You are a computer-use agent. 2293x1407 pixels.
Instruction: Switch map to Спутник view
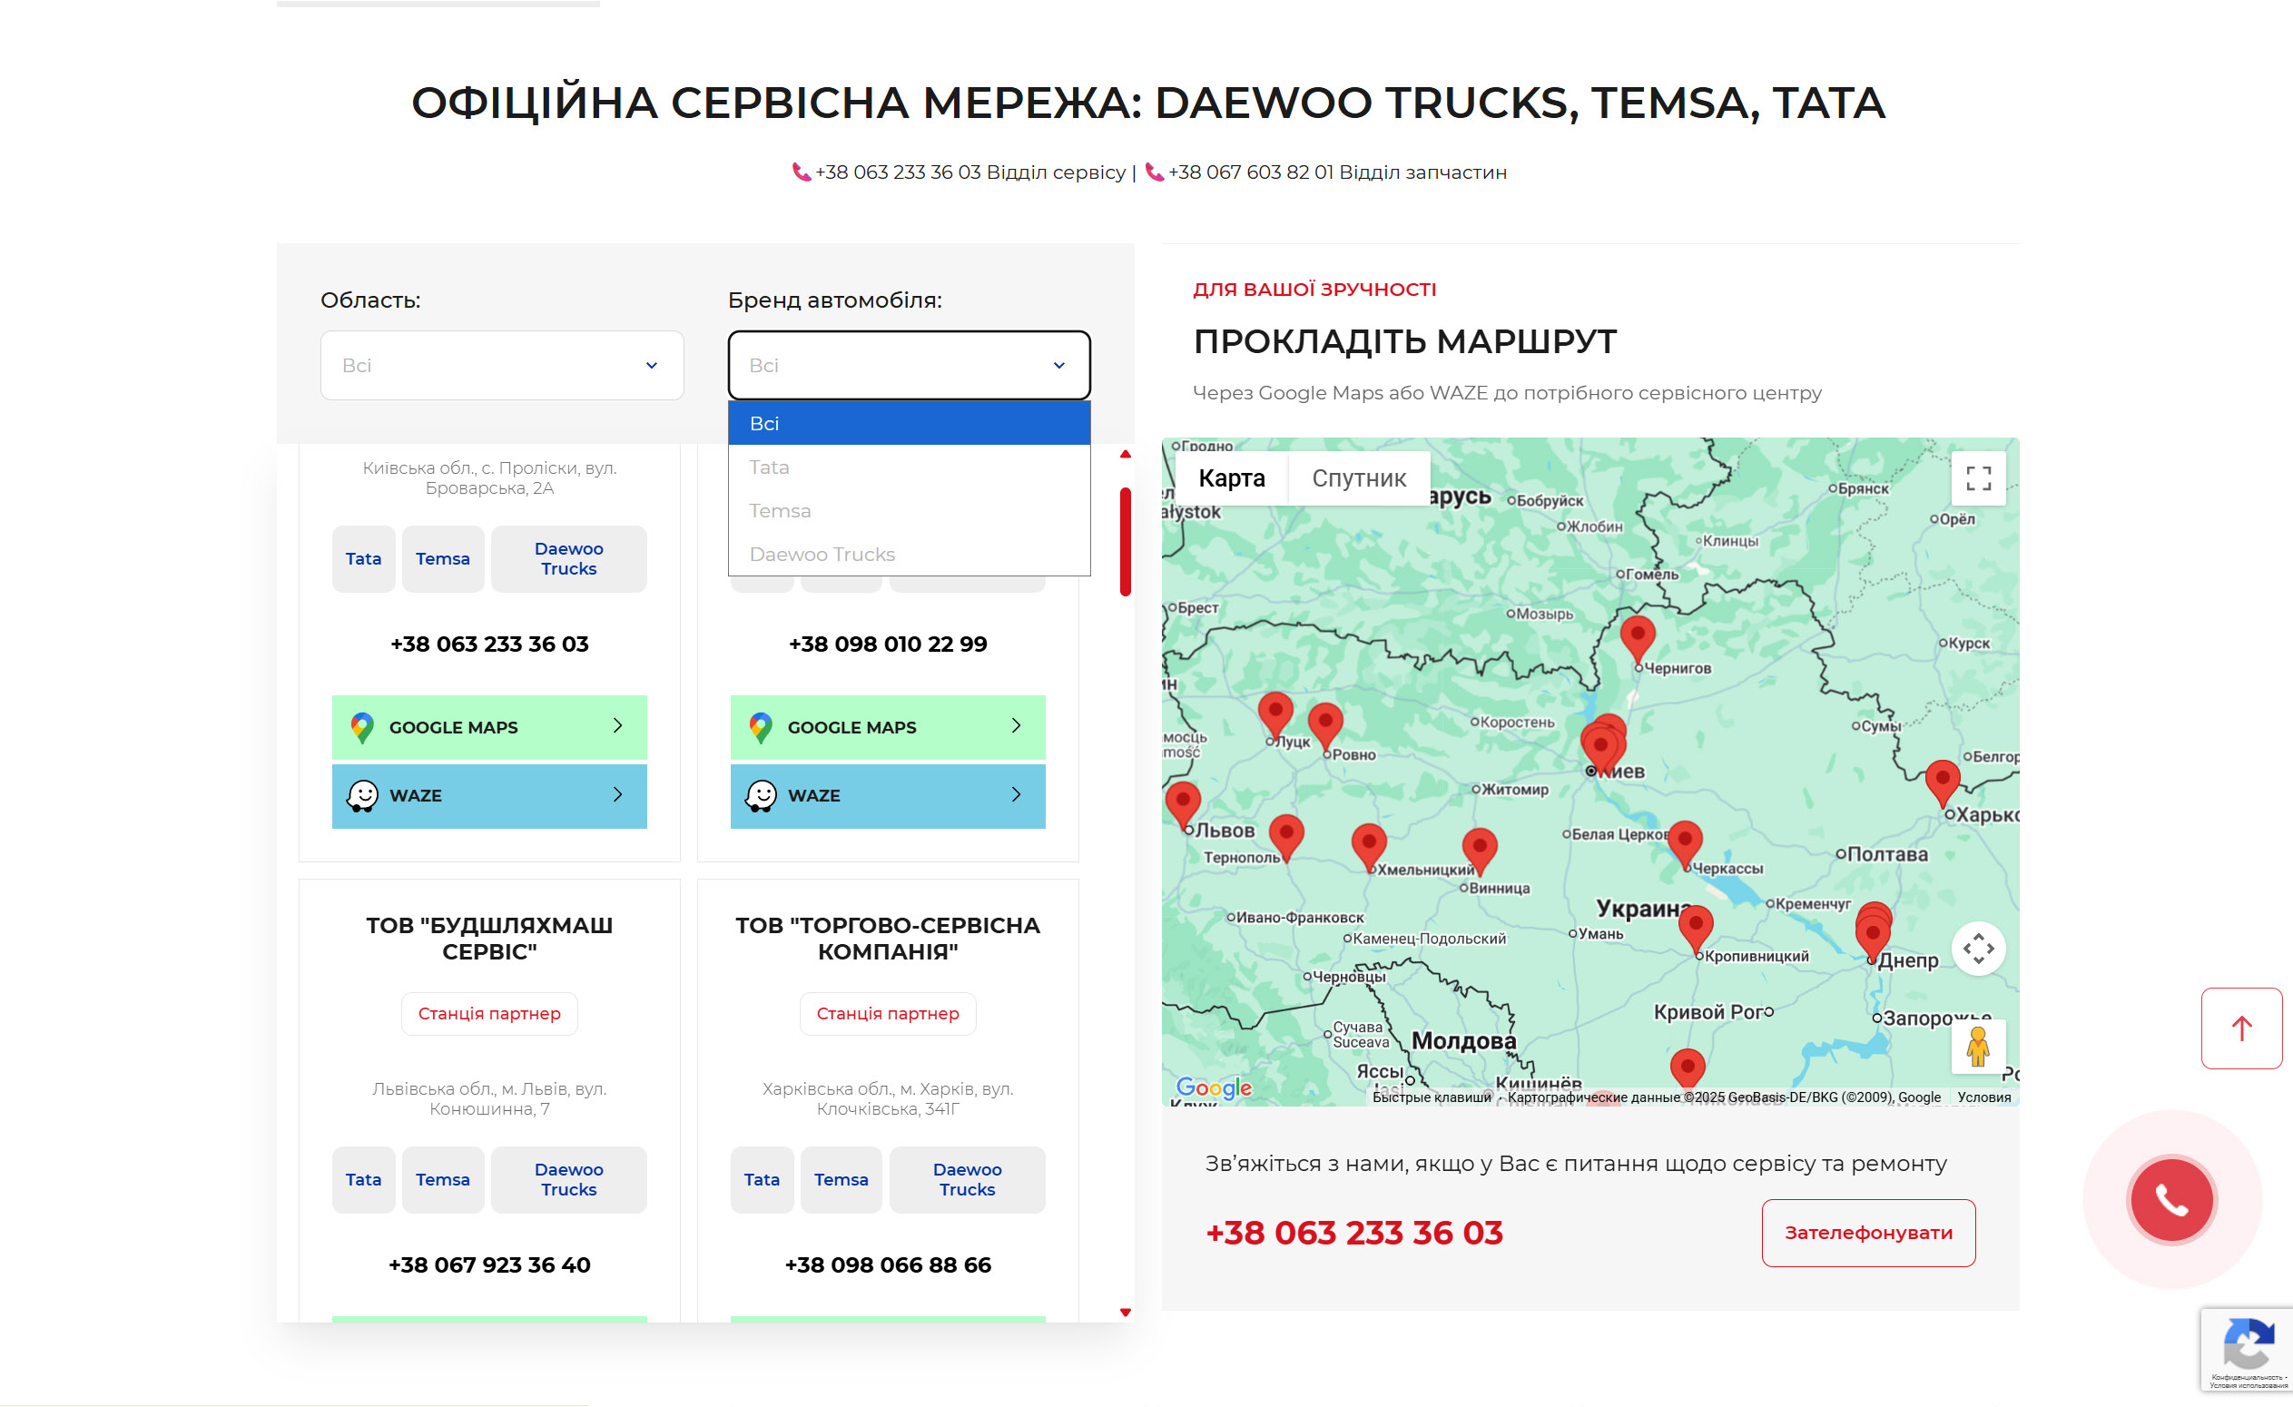(1359, 478)
